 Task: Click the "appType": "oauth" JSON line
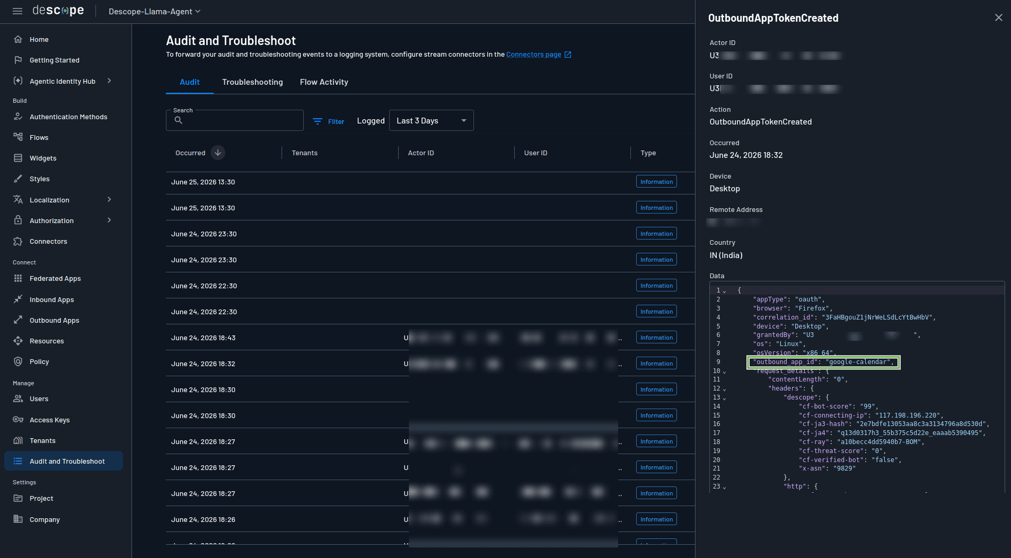(x=788, y=299)
